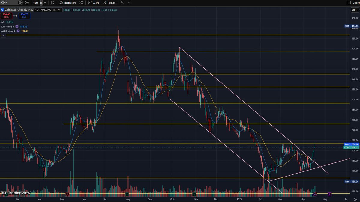Click the MA 8 close 0 legend label
The width and height of the screenshot is (360, 202).
(7, 26)
